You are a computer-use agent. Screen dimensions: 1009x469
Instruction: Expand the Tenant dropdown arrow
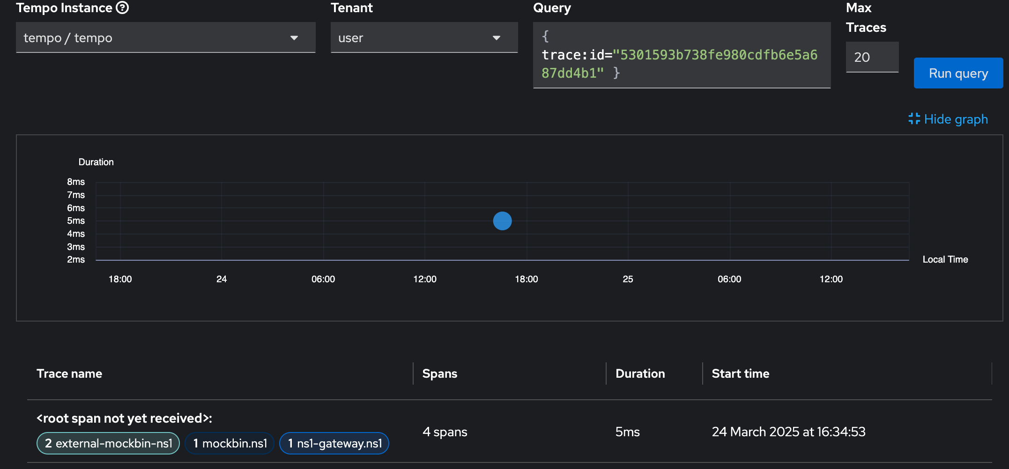coord(496,38)
